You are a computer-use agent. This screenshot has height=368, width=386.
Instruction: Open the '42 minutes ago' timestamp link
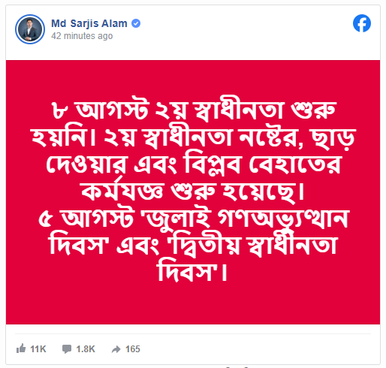[x=82, y=36]
